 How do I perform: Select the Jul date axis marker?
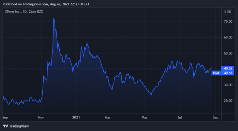pos(180,117)
